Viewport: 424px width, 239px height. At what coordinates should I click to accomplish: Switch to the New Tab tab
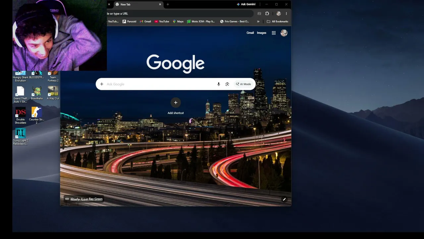(x=138, y=4)
